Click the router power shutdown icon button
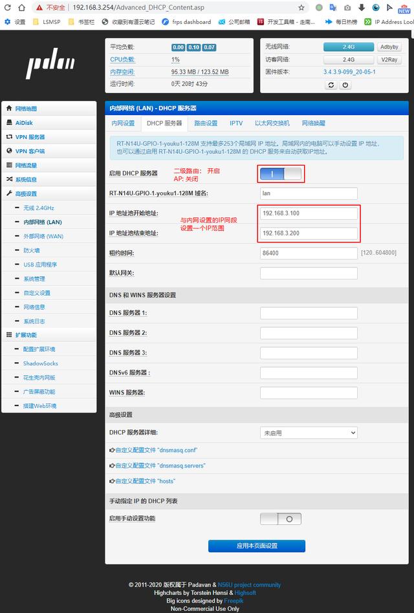414x613 pixels. point(345,85)
